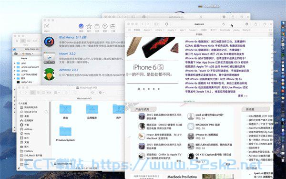The width and height of the screenshot is (286, 179).
Task: Click the Moom app icon in MacX list
Action: coord(49,58)
